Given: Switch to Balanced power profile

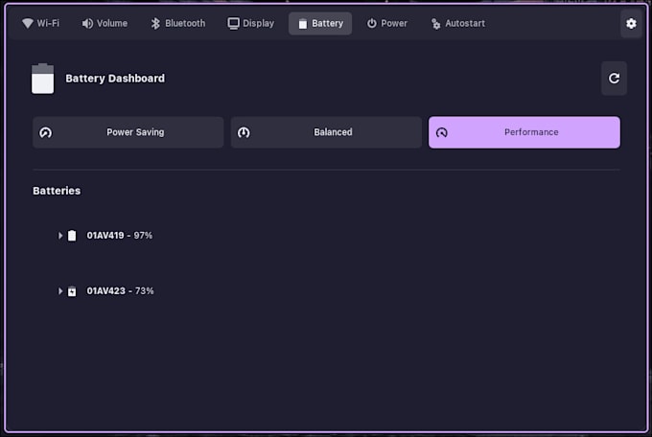Looking at the screenshot, I should pos(326,132).
